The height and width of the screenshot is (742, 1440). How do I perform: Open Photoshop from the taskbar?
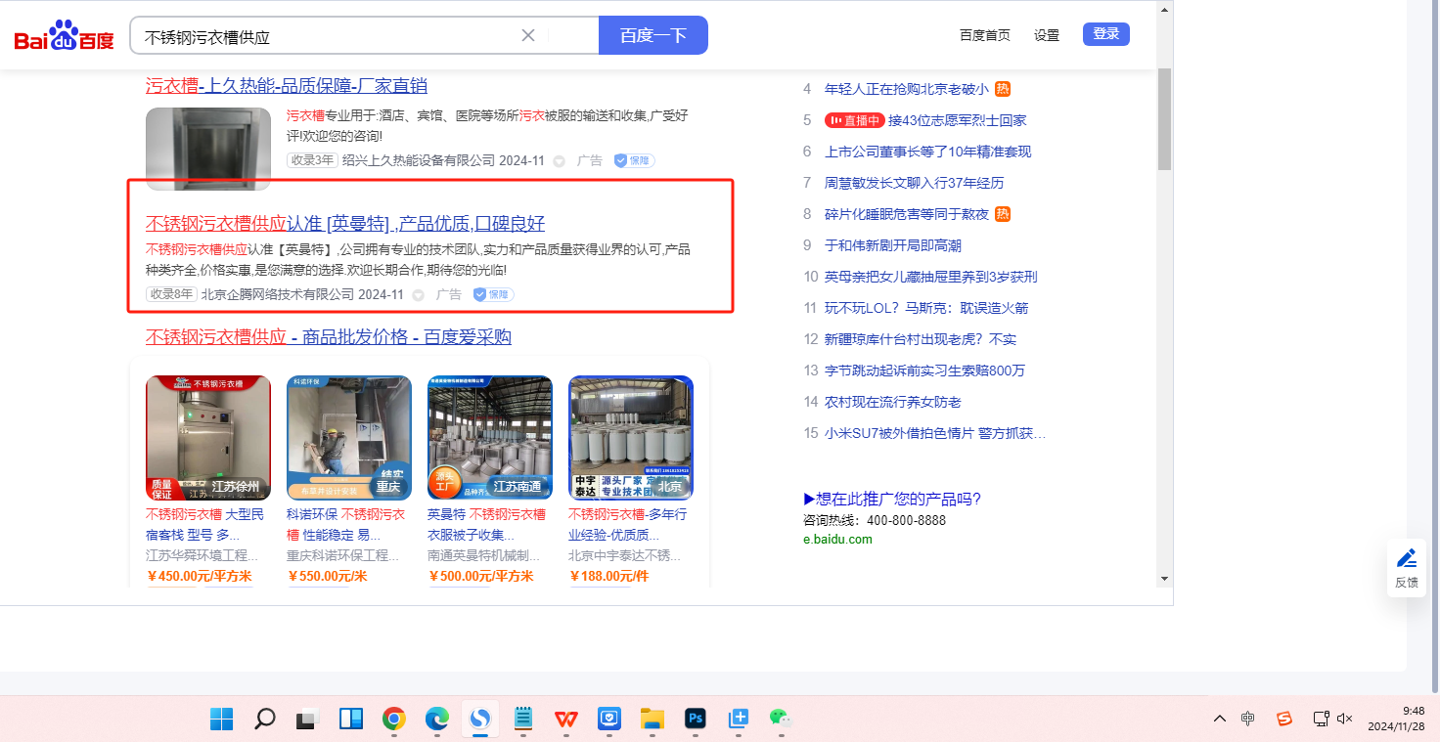(696, 720)
